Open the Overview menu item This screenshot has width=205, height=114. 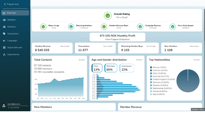click(x=15, y=13)
